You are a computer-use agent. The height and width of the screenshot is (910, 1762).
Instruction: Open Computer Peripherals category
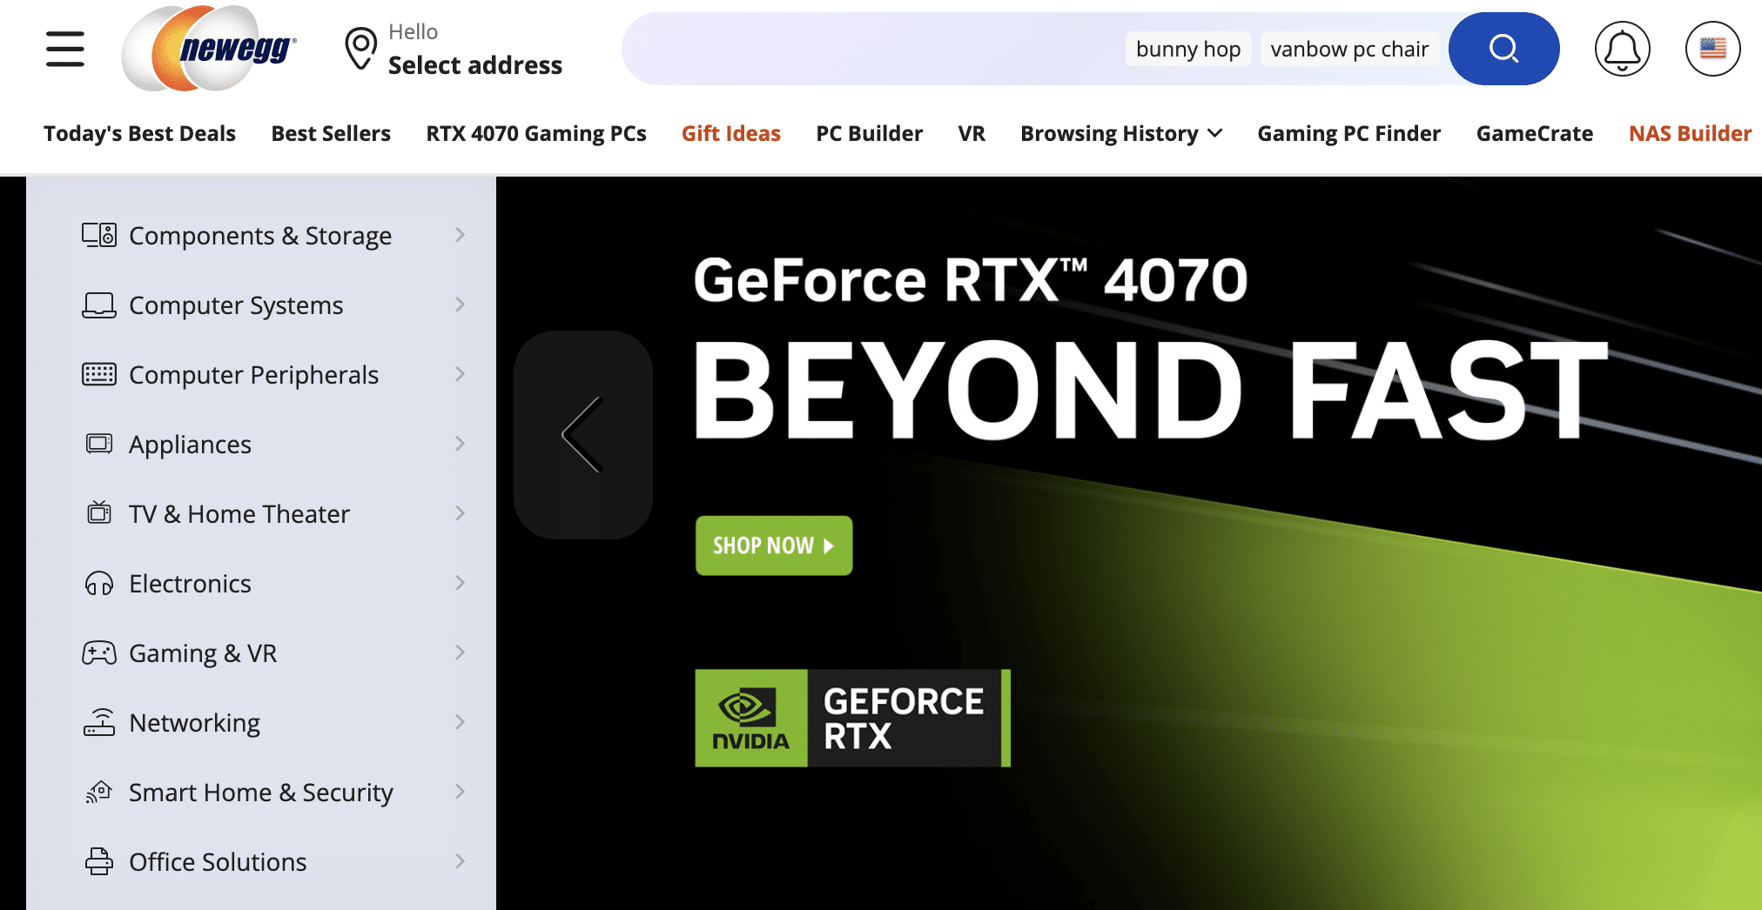point(261,374)
